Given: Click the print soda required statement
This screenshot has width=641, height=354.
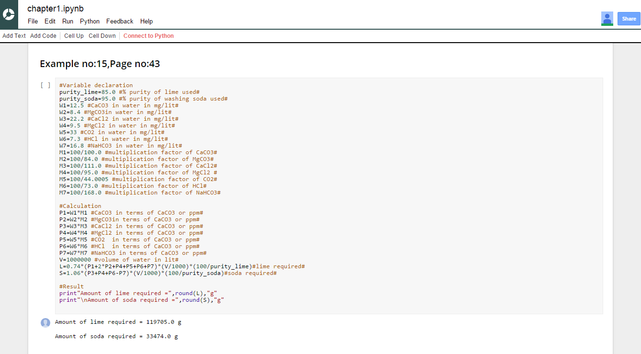Looking at the screenshot, I should (142, 300).
